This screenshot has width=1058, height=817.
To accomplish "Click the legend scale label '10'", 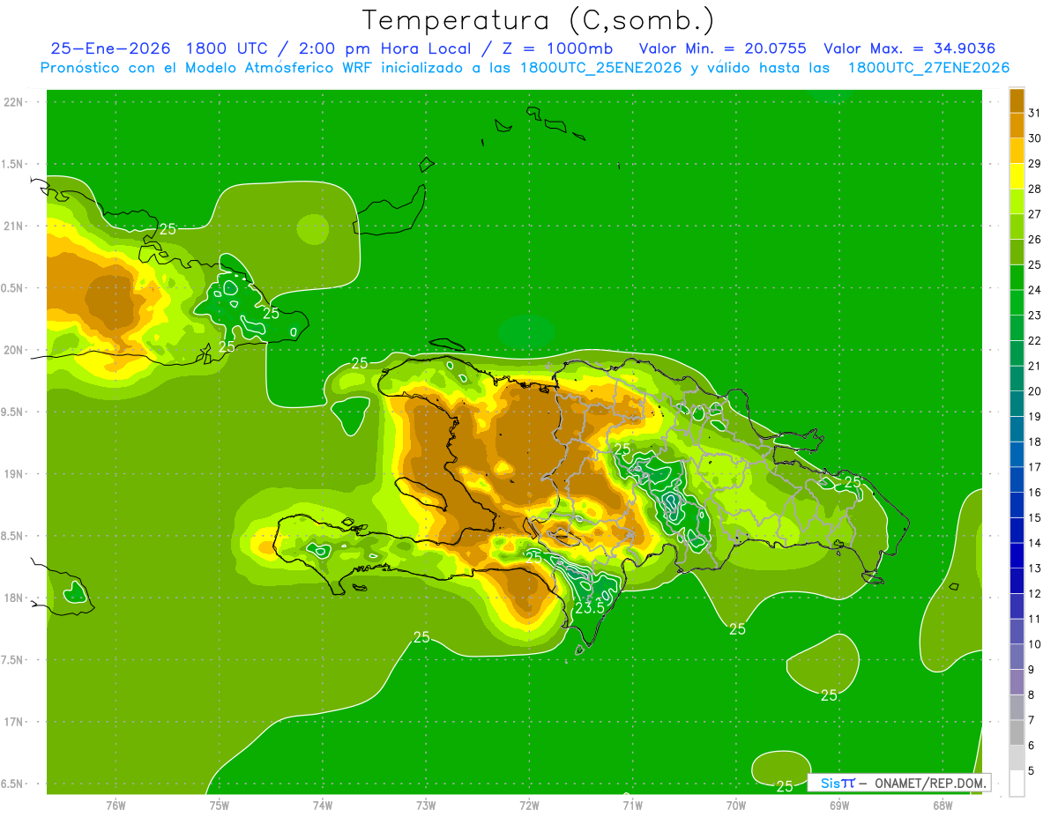I will coord(1035,644).
